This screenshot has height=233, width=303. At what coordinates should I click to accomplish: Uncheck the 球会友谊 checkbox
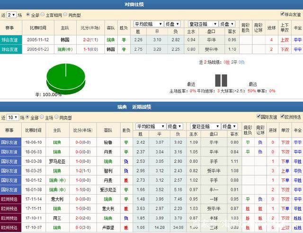pyautogui.click(x=283, y=14)
